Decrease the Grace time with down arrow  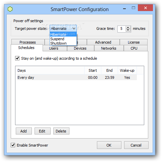128,30
